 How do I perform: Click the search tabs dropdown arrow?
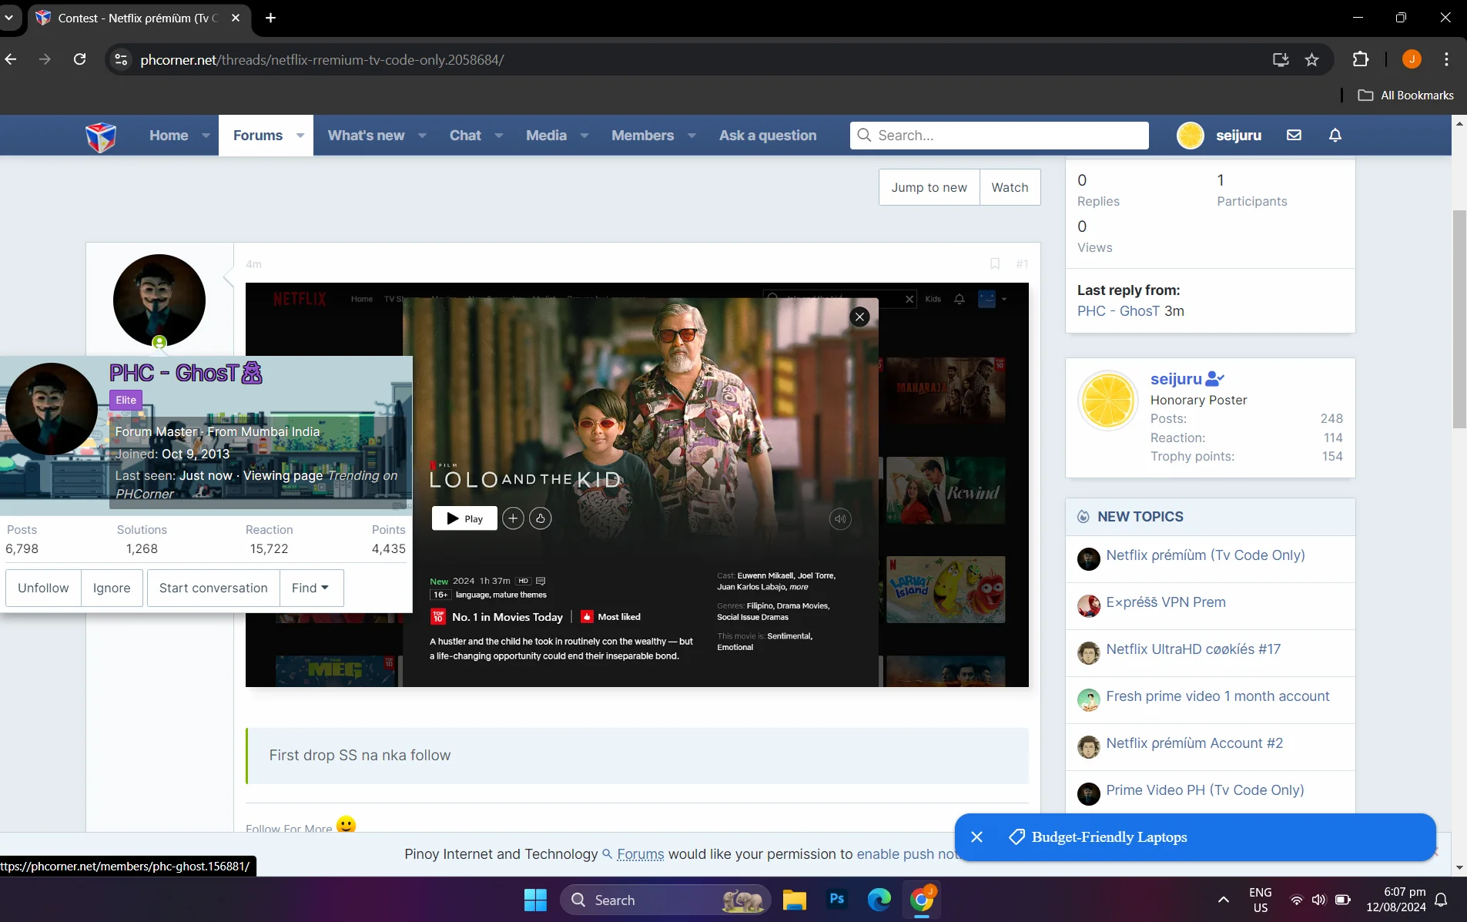point(9,18)
